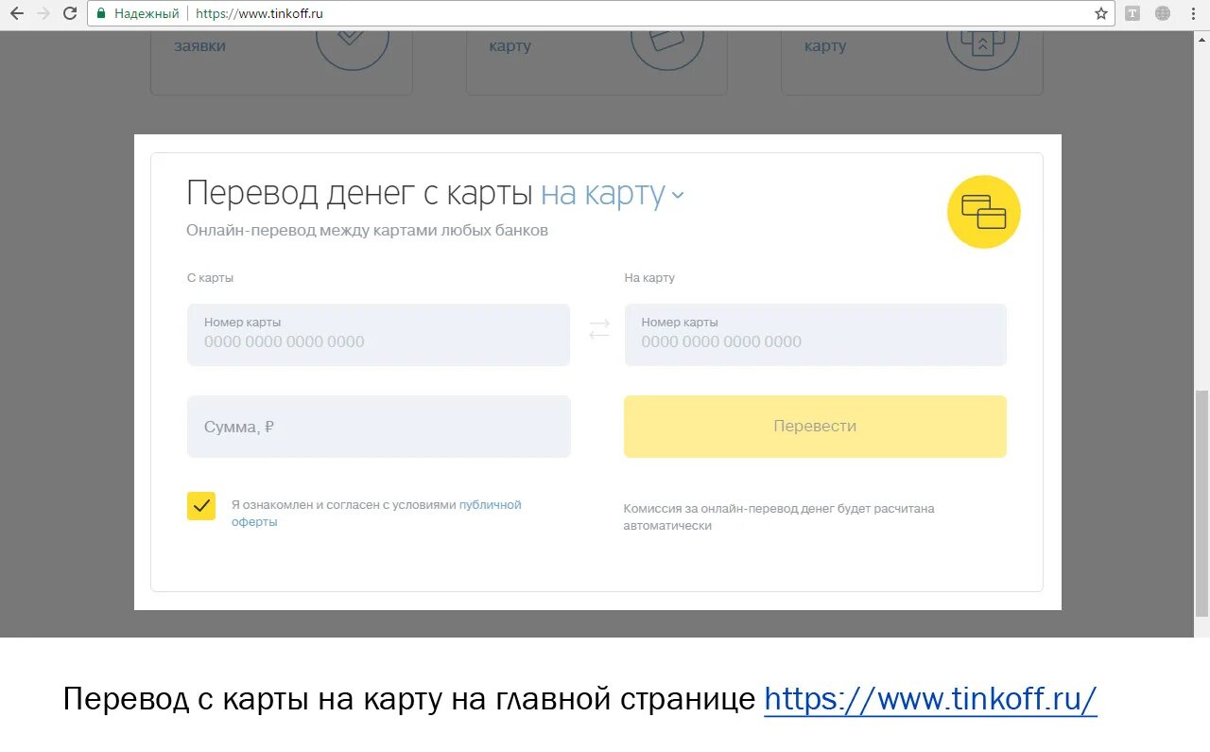Click the browser back arrow

tap(16, 13)
